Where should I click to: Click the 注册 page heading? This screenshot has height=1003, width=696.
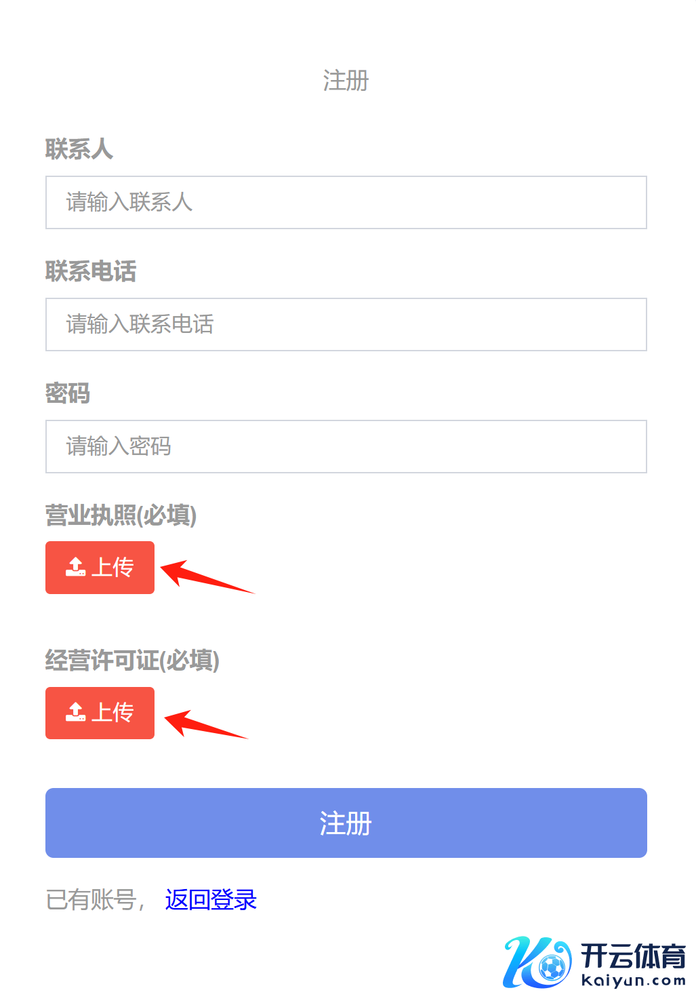pyautogui.click(x=346, y=81)
